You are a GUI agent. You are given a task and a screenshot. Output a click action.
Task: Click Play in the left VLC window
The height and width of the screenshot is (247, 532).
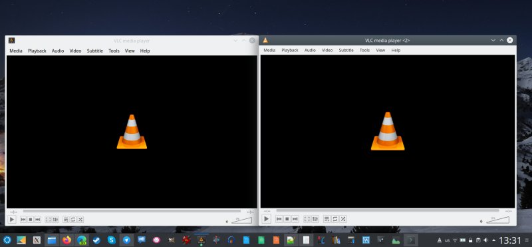point(12,220)
